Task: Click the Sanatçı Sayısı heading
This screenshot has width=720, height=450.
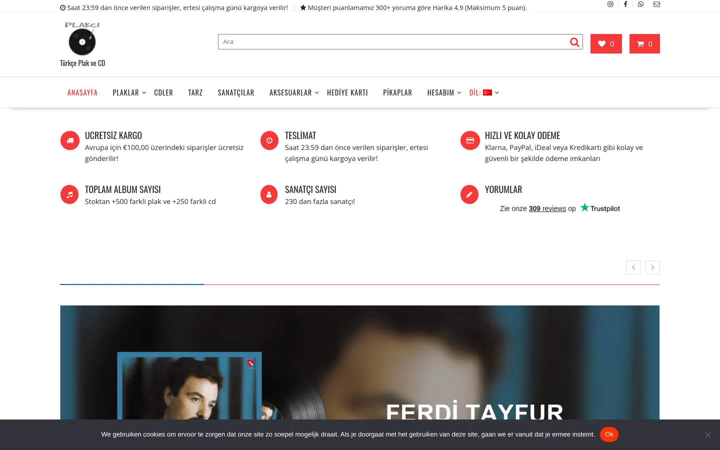Action: (310, 189)
